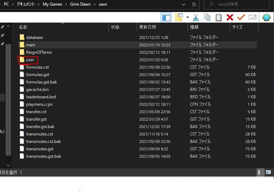Click the red X Delete icon

coord(230,17)
